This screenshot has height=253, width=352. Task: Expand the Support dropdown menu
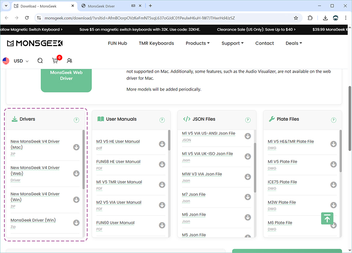coord(232,43)
